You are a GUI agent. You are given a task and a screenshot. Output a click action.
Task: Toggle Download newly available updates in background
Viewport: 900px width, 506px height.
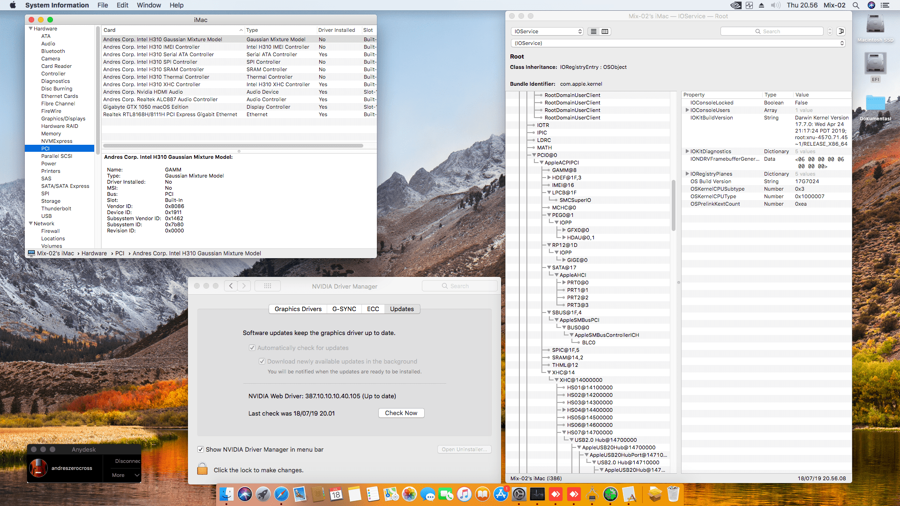pyautogui.click(x=262, y=361)
